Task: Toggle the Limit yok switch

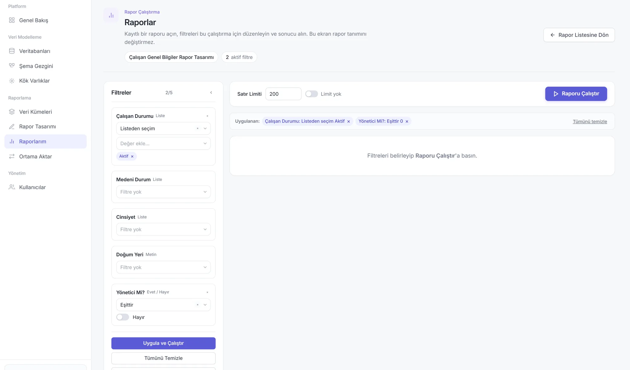Action: click(x=311, y=94)
